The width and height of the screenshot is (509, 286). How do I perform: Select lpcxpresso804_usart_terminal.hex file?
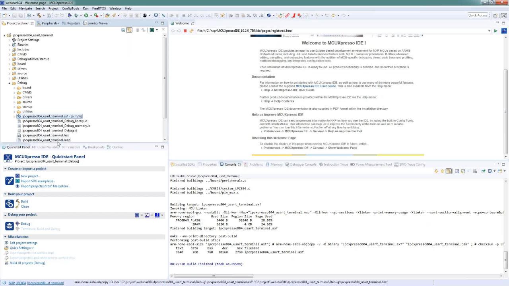pos(45,135)
